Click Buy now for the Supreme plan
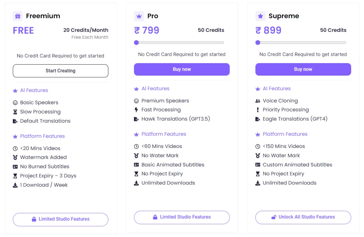This screenshot has height=237, width=364. pyautogui.click(x=303, y=69)
